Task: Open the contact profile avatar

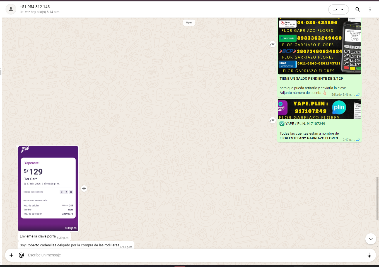Action: click(11, 9)
